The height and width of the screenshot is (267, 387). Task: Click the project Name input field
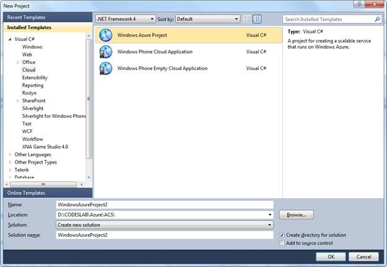point(164,204)
